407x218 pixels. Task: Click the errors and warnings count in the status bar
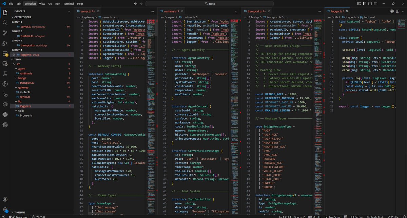tap(38, 216)
